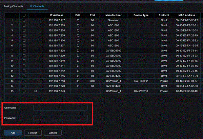Screen dimensions: 203x139
Task: Edit the 192.168.7.203 device entry
Action: tap(78, 25)
